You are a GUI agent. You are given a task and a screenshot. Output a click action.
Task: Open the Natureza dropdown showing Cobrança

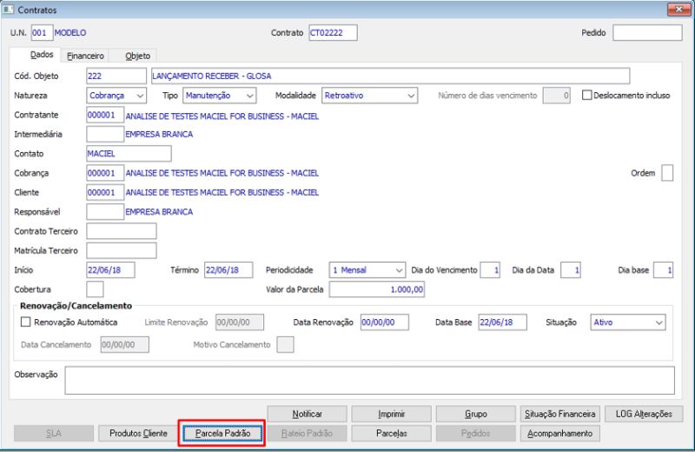[116, 96]
